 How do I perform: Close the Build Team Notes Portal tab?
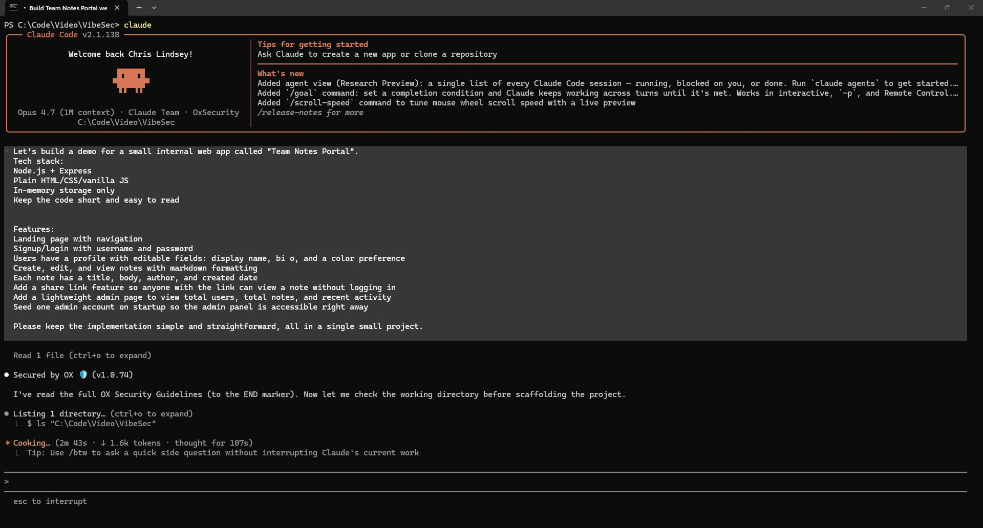click(x=117, y=8)
